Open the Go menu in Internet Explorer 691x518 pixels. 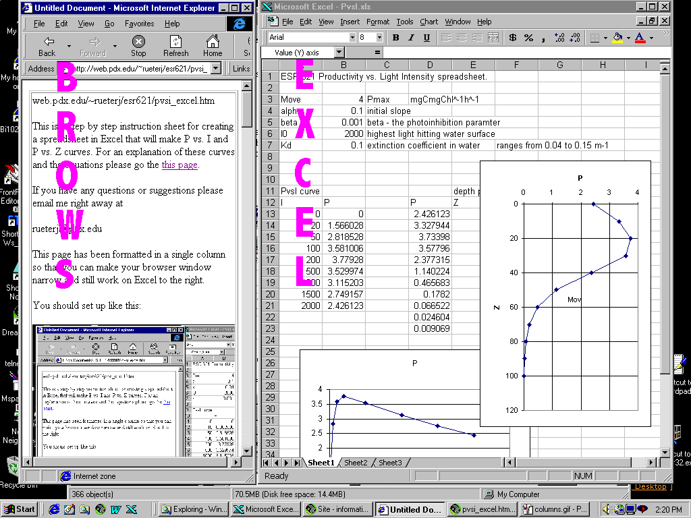pyautogui.click(x=109, y=24)
